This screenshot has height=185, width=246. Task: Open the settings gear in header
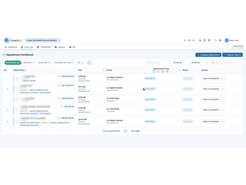(185, 40)
